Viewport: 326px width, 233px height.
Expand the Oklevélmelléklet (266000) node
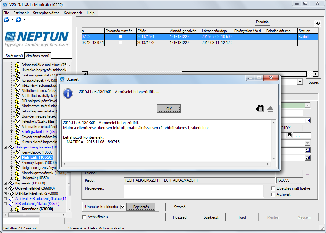tap(5, 188)
